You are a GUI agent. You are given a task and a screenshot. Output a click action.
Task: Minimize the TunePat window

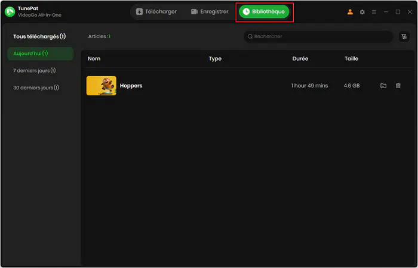[x=386, y=12]
